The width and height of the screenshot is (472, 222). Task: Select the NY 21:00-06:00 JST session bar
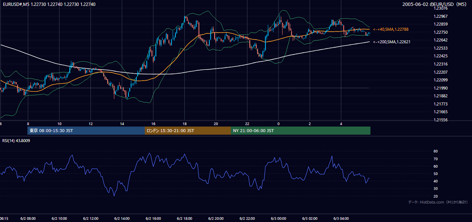(x=301, y=131)
